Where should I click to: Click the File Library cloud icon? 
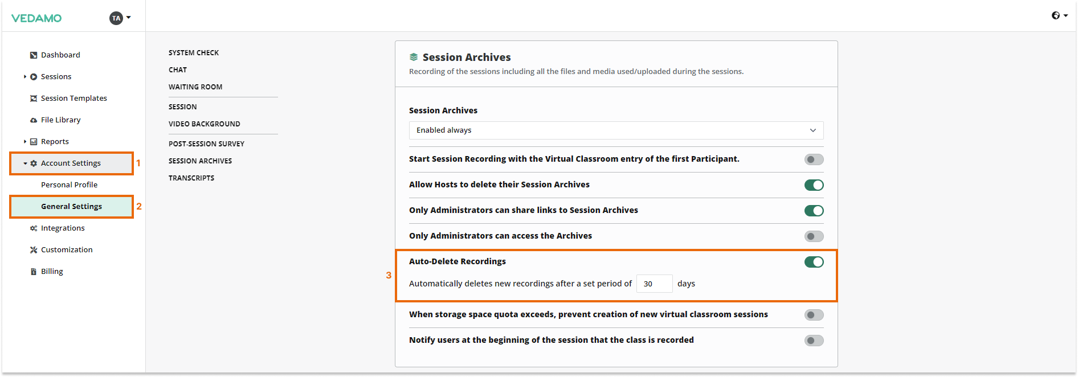pos(34,120)
